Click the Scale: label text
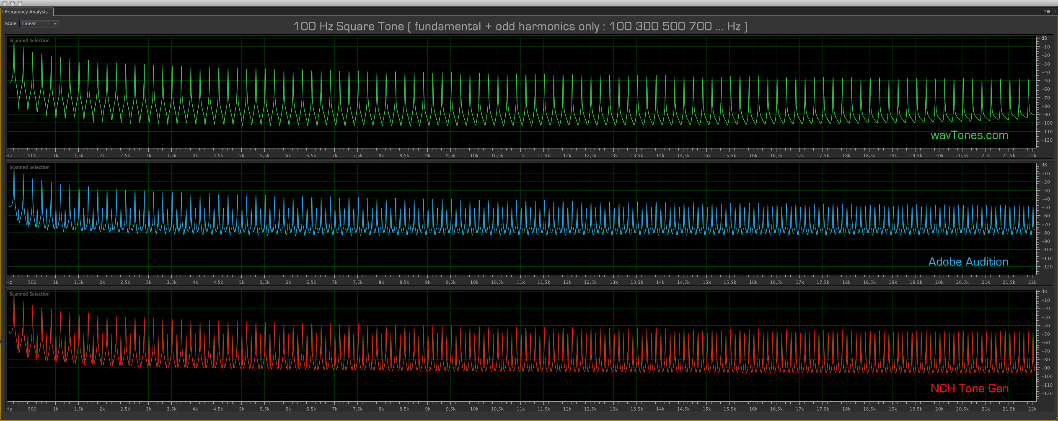This screenshot has width=1058, height=421. click(11, 23)
